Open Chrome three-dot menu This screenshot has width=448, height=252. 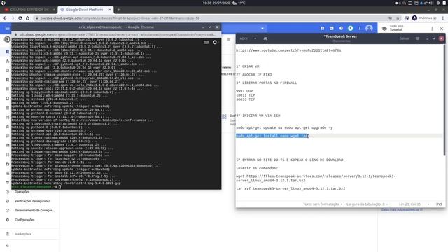click(x=443, y=18)
